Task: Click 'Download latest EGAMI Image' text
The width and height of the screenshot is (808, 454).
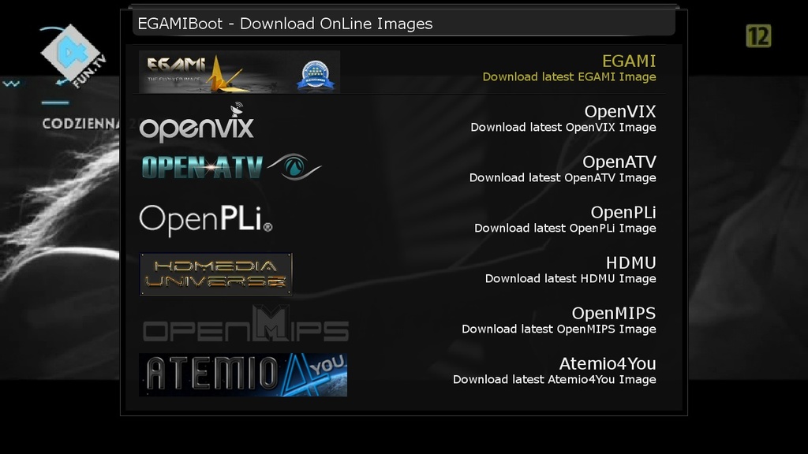Action: point(570,77)
